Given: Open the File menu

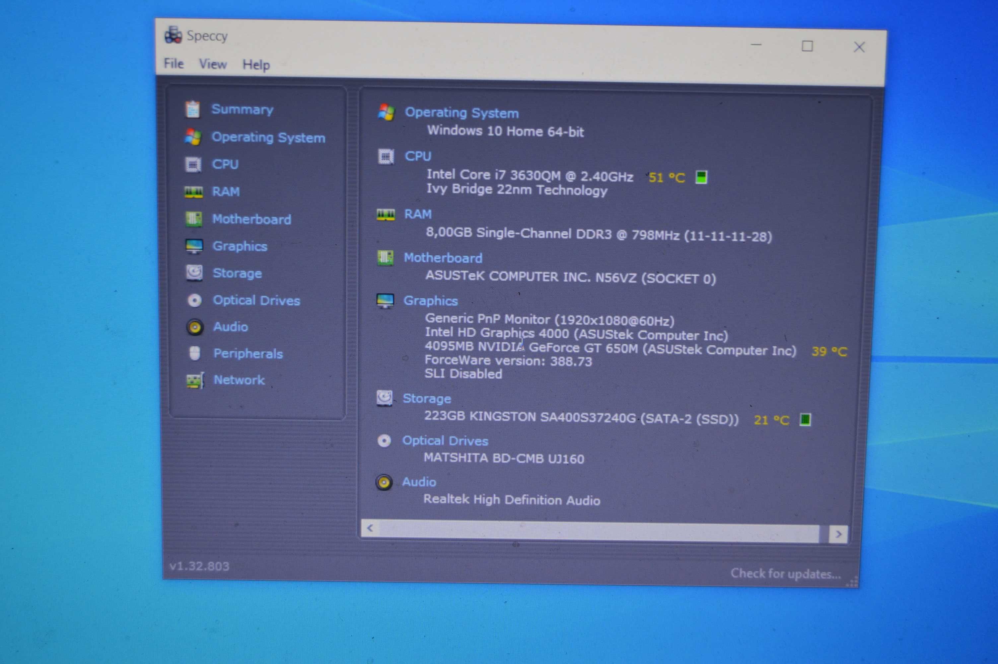Looking at the screenshot, I should click(x=174, y=63).
